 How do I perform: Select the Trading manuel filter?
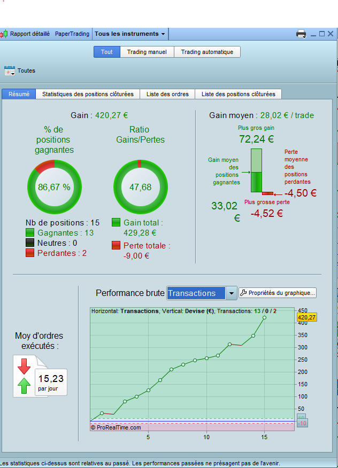click(x=147, y=52)
